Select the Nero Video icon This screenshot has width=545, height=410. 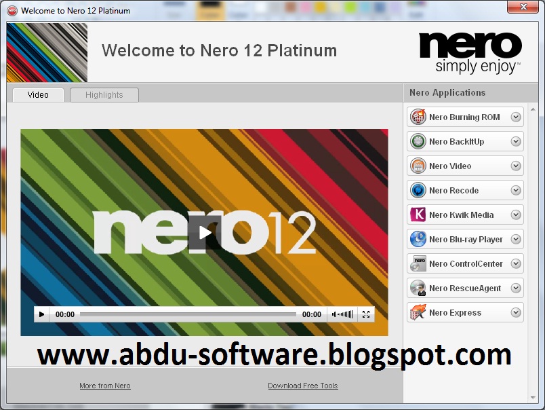418,166
